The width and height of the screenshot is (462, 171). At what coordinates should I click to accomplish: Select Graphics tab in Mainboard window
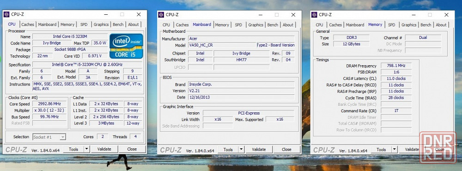point(255,25)
